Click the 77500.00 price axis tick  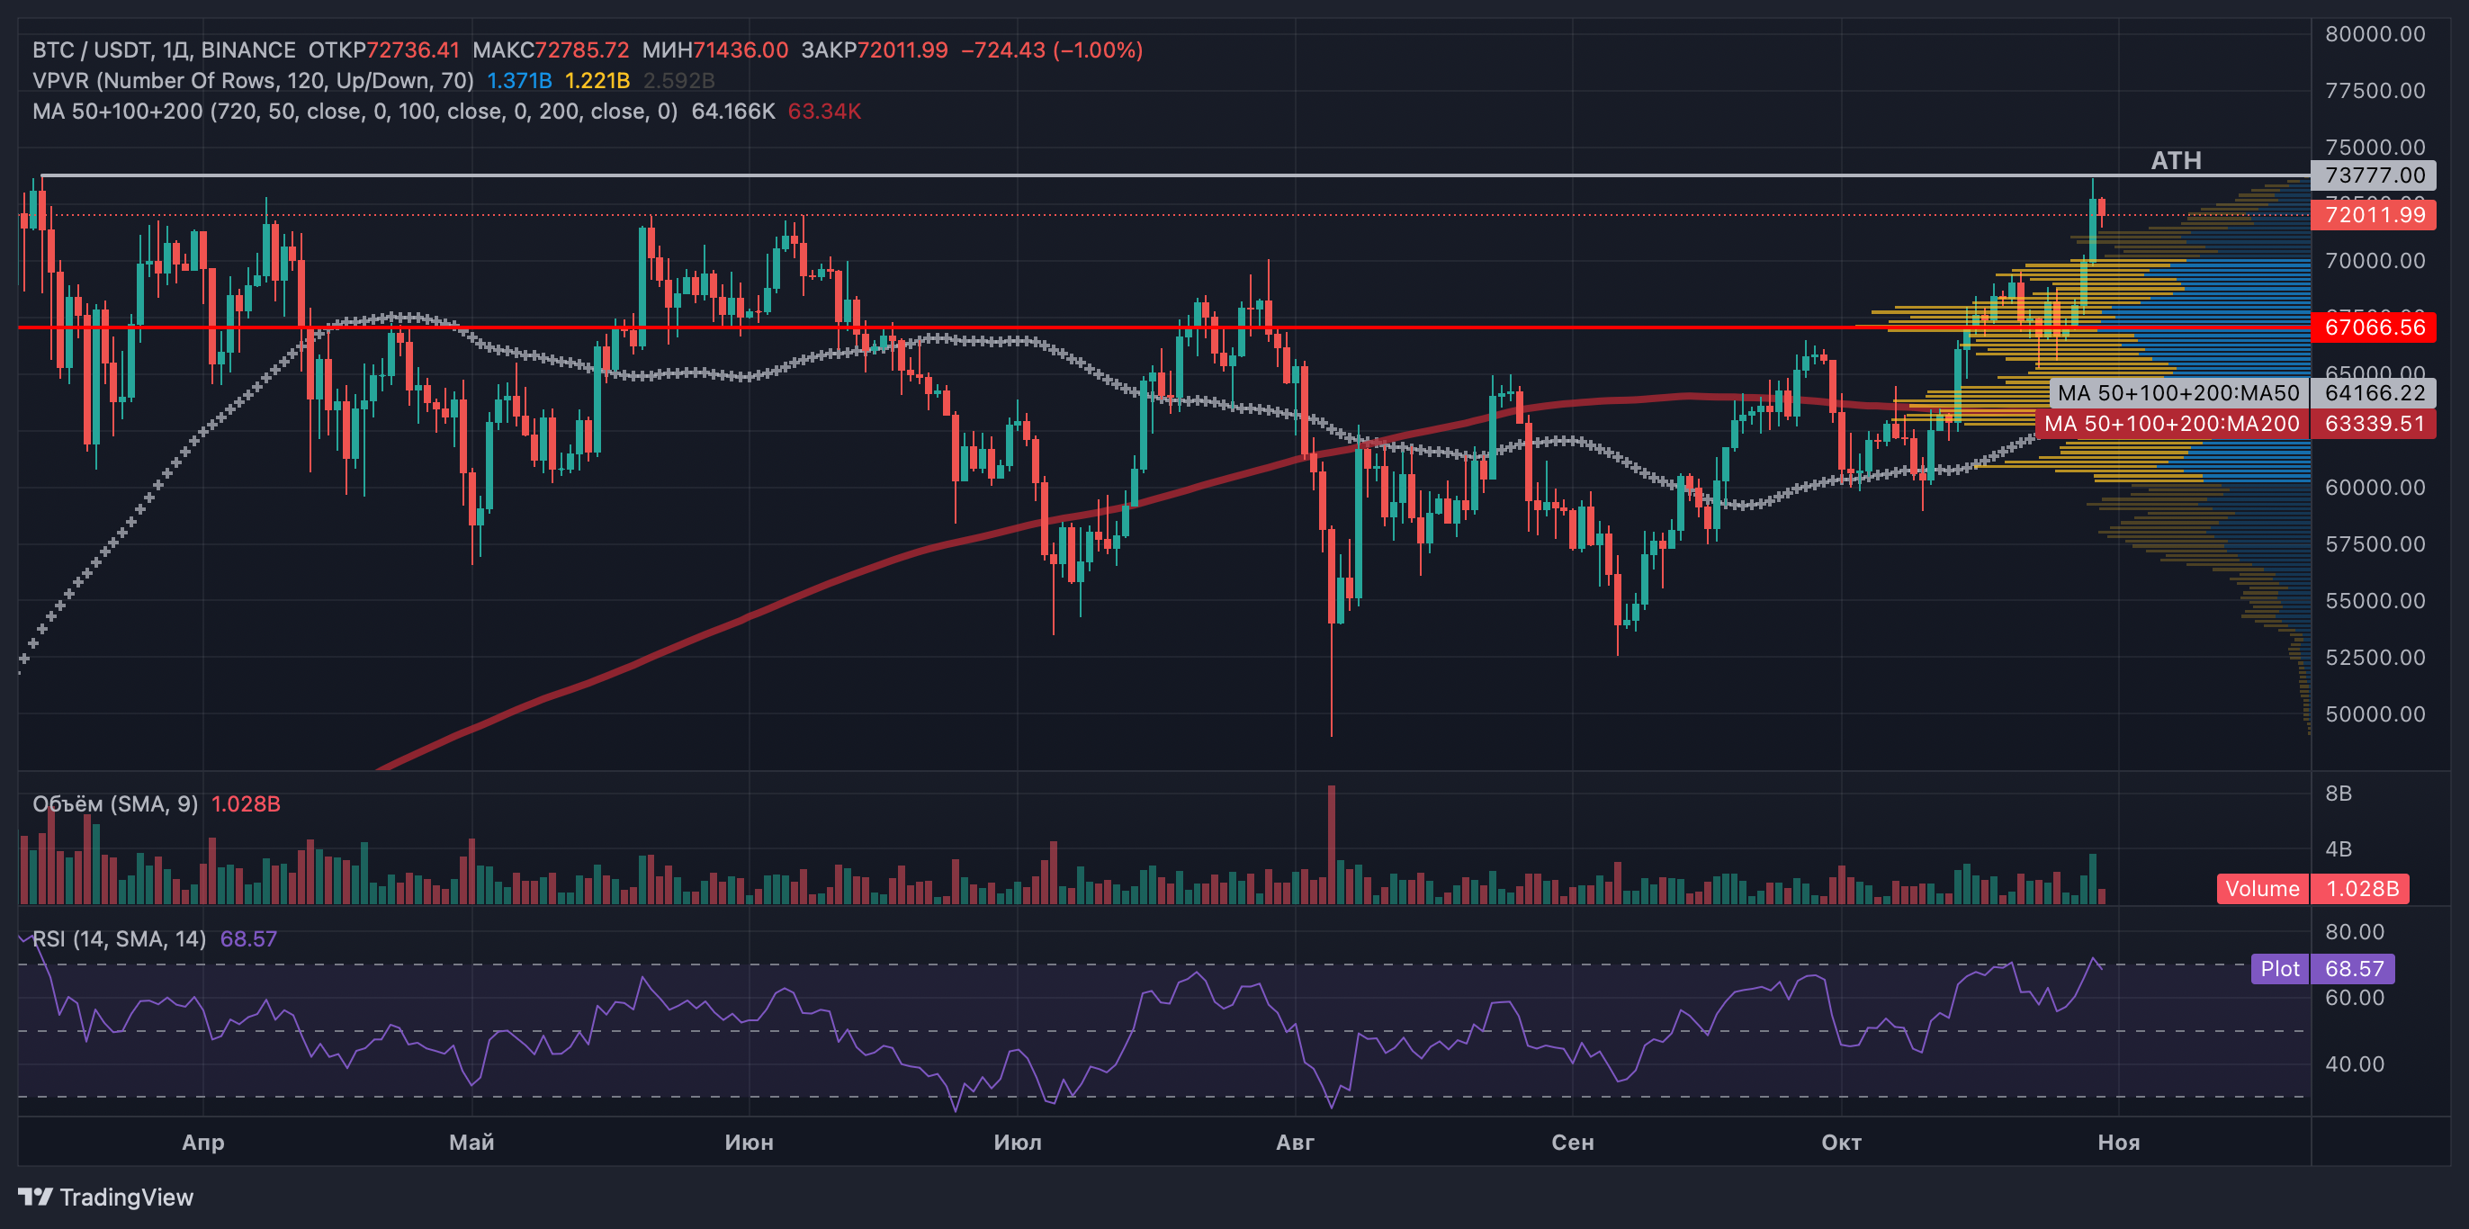tap(2375, 91)
